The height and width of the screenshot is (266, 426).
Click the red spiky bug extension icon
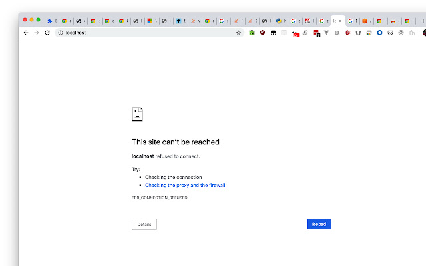347,33
